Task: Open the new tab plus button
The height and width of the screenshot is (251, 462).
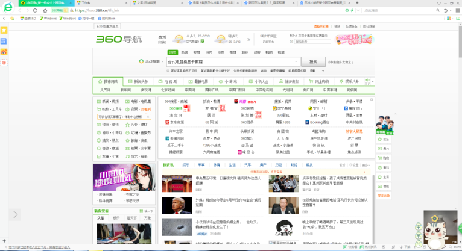Action: tap(357, 3)
